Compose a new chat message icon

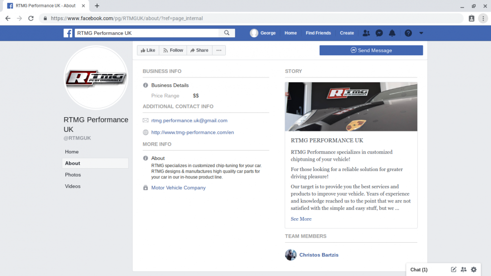(x=453, y=270)
